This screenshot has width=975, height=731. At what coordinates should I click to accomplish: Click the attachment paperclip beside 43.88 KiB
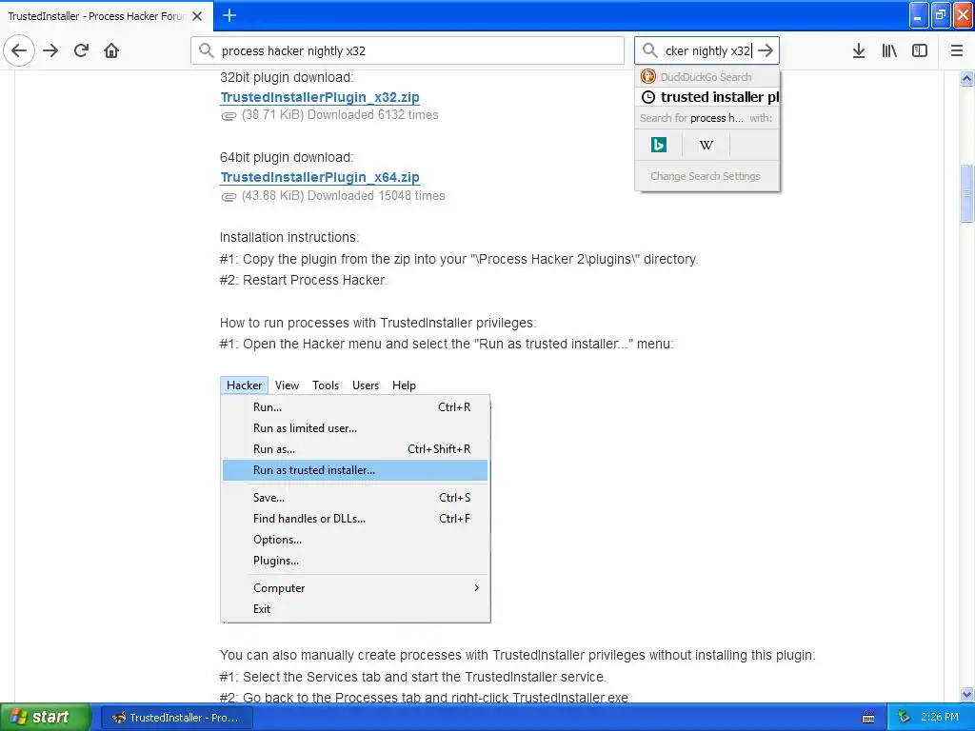pos(229,196)
